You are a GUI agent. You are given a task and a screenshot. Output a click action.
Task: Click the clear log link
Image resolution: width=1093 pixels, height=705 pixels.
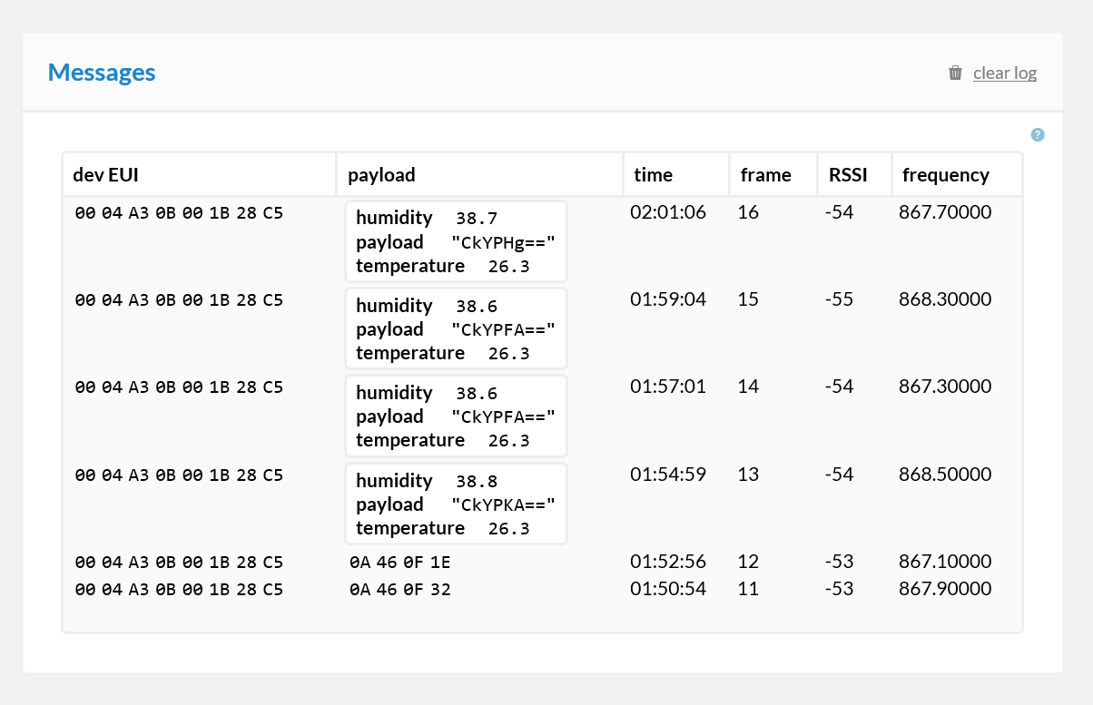1004,73
